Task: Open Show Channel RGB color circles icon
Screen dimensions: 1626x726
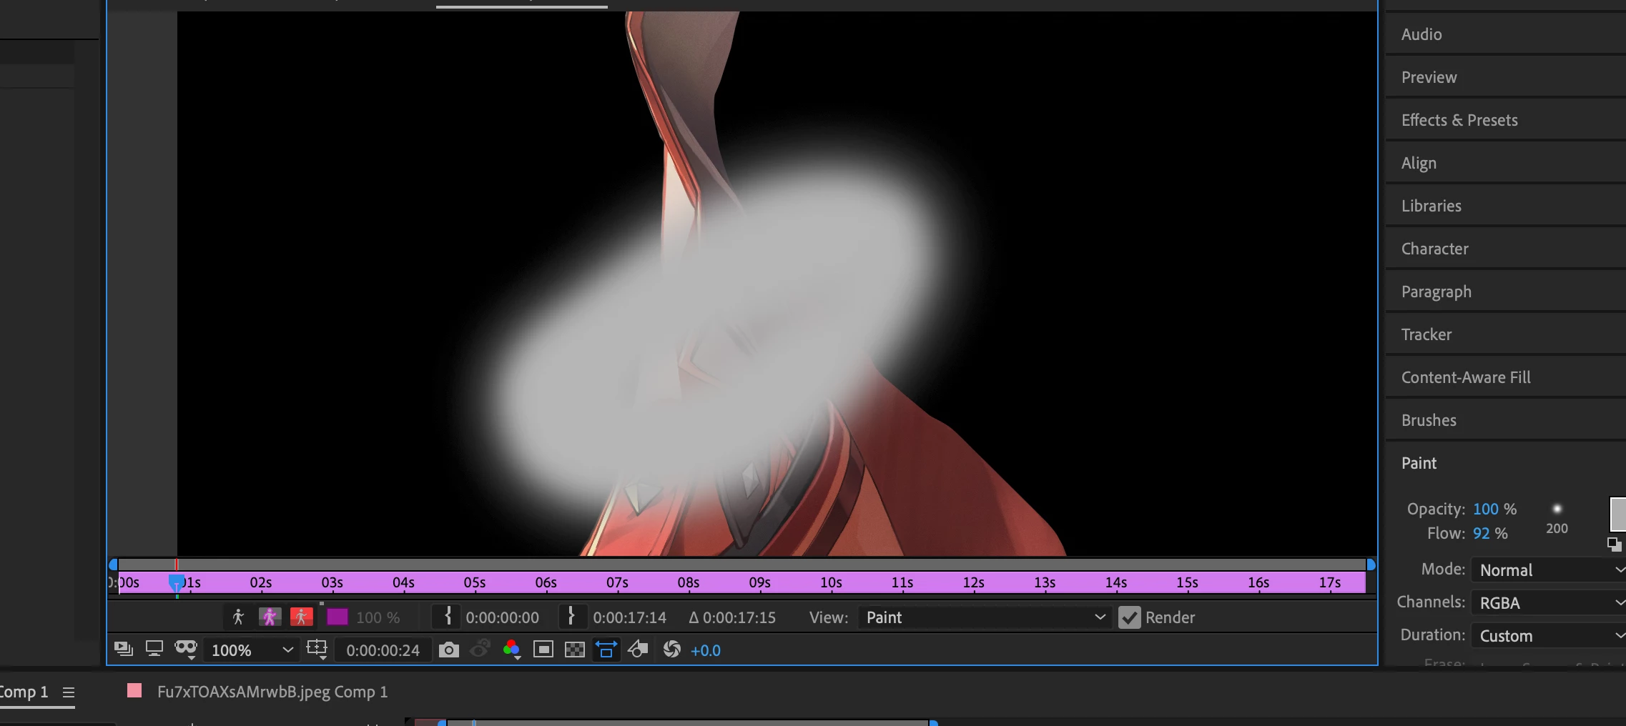Action: pos(511,649)
